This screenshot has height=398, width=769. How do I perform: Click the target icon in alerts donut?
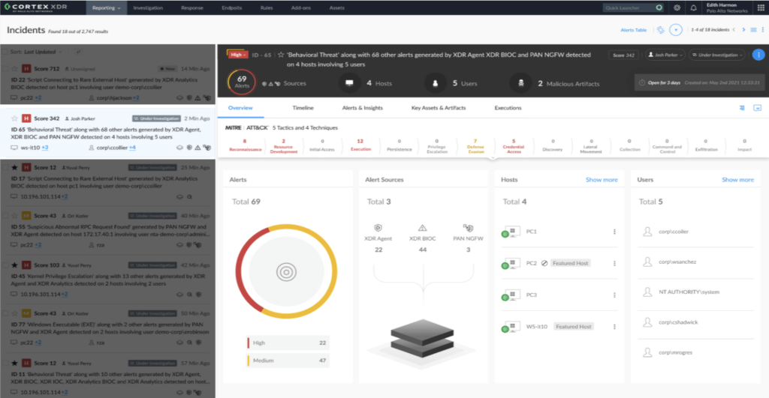click(x=286, y=271)
